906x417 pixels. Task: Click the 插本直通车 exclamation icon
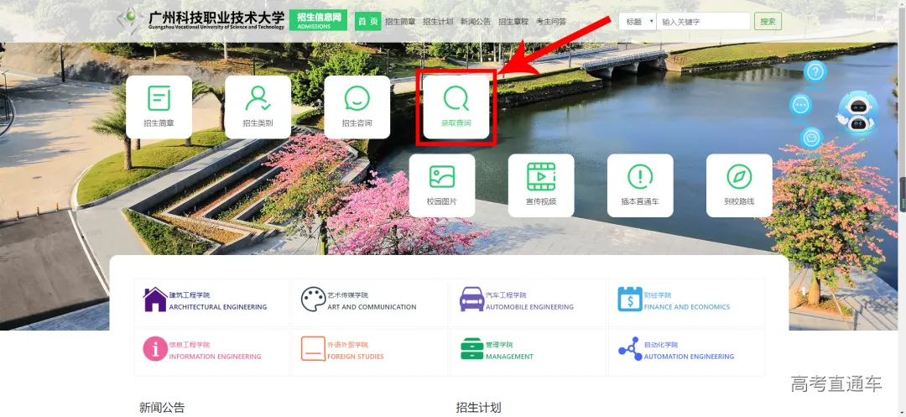[640, 178]
